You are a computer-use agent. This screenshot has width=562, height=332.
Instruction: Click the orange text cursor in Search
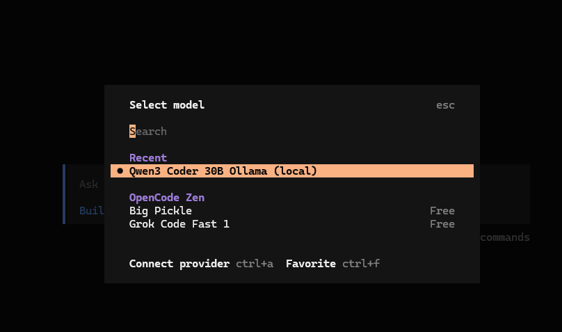point(132,132)
